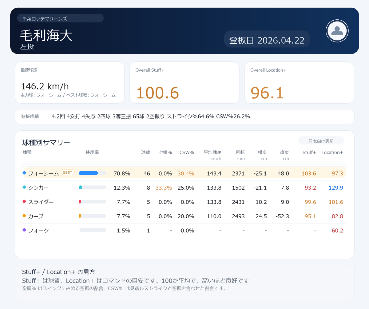Click the 146.2 km/h max velocity value
Screen dimensions: 369x309
[45, 86]
